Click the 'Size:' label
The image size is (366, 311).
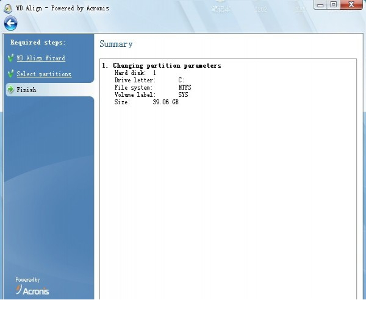click(x=122, y=102)
